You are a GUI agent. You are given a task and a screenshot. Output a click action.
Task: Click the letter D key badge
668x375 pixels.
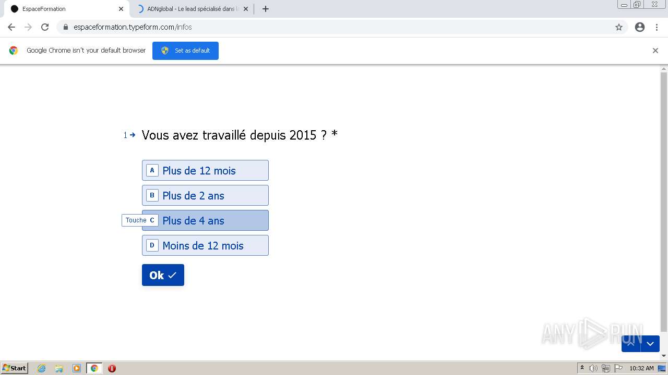[x=152, y=245]
